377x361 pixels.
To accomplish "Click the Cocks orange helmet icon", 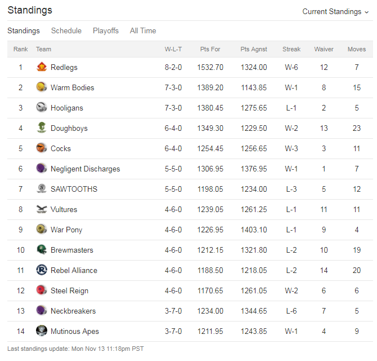I will pos(42,148).
